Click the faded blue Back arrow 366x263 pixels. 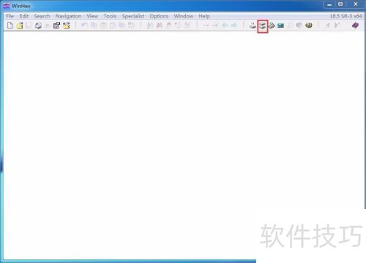coord(225,26)
